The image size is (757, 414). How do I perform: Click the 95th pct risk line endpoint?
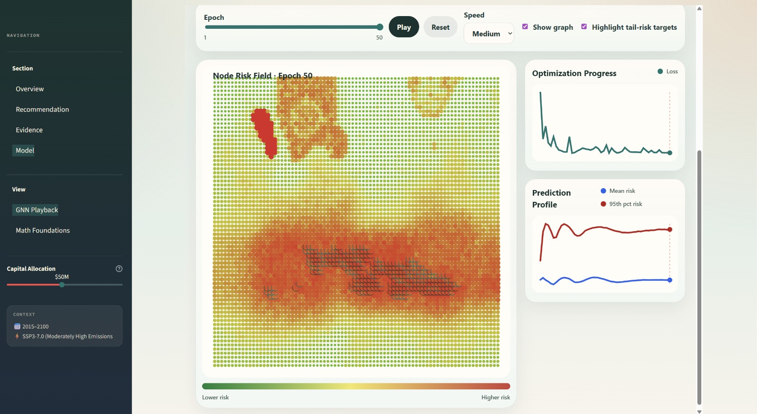click(669, 230)
